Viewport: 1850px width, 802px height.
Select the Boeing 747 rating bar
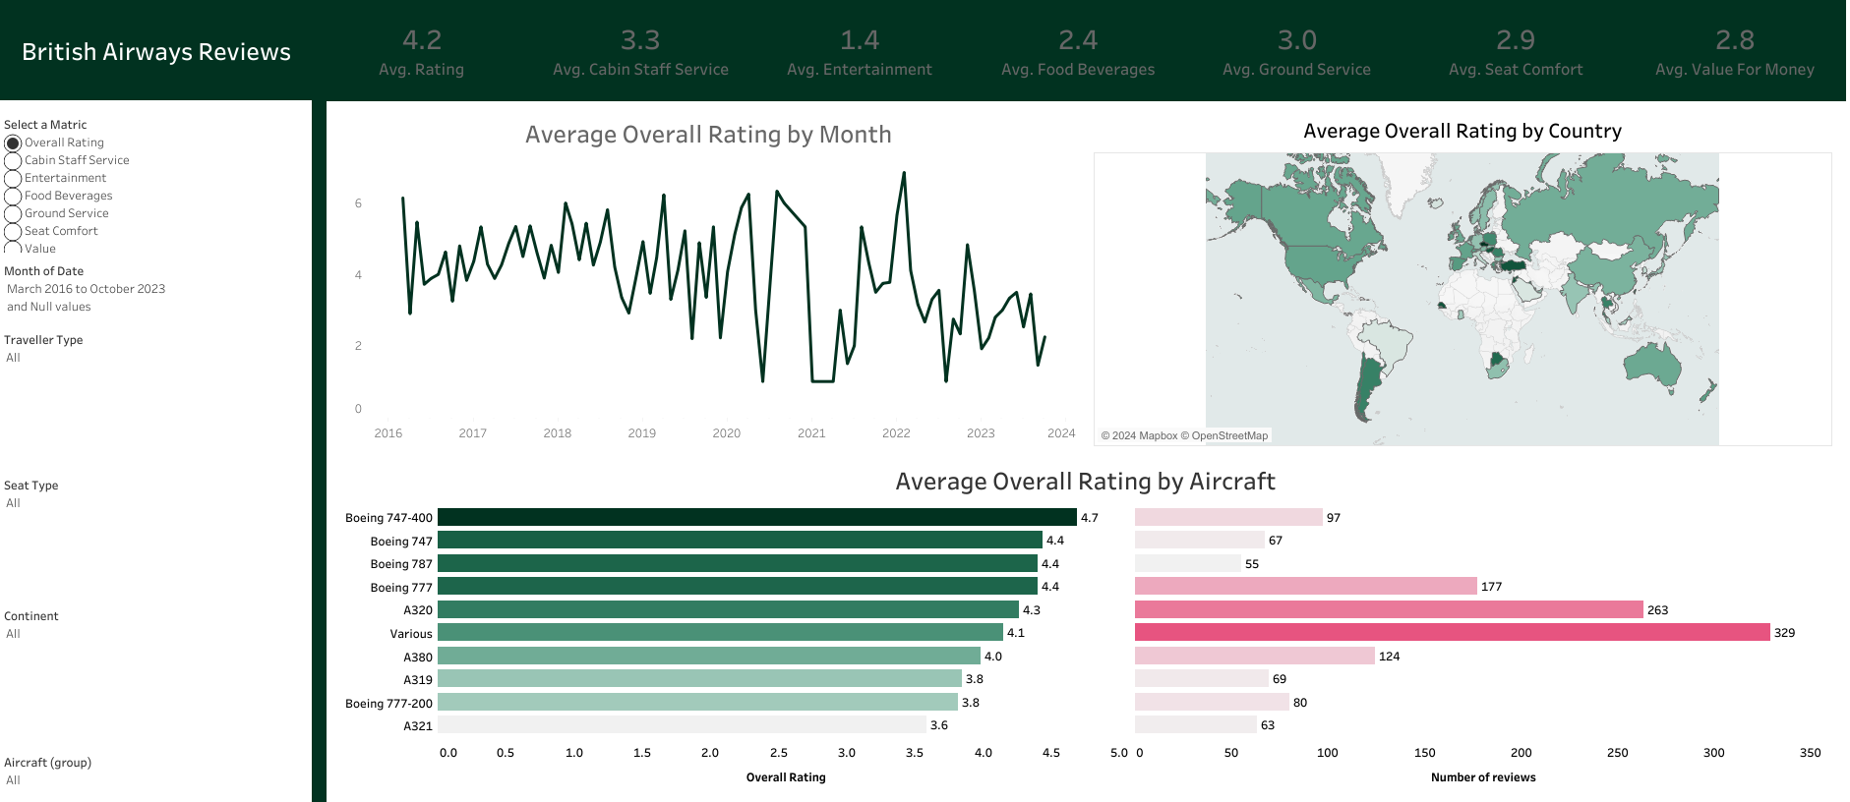(740, 540)
